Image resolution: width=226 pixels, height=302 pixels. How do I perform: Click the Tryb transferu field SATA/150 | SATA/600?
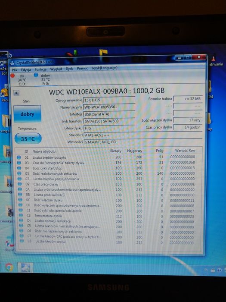(x=109, y=121)
